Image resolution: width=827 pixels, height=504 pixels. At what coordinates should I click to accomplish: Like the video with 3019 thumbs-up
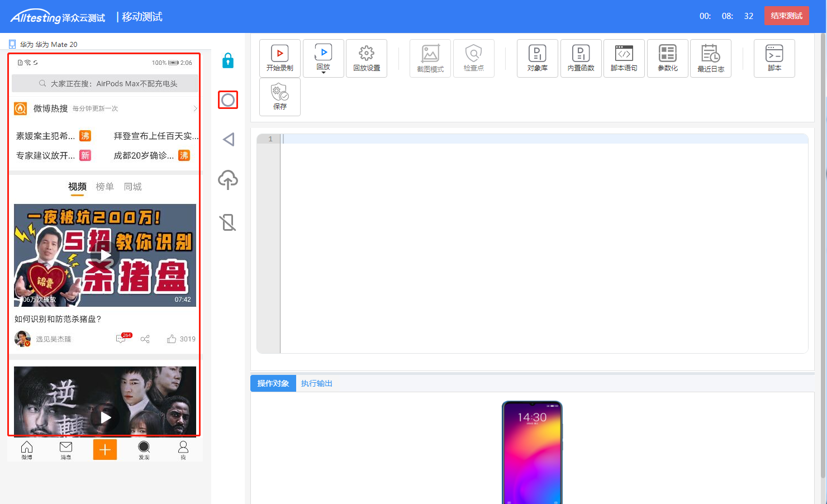point(181,339)
